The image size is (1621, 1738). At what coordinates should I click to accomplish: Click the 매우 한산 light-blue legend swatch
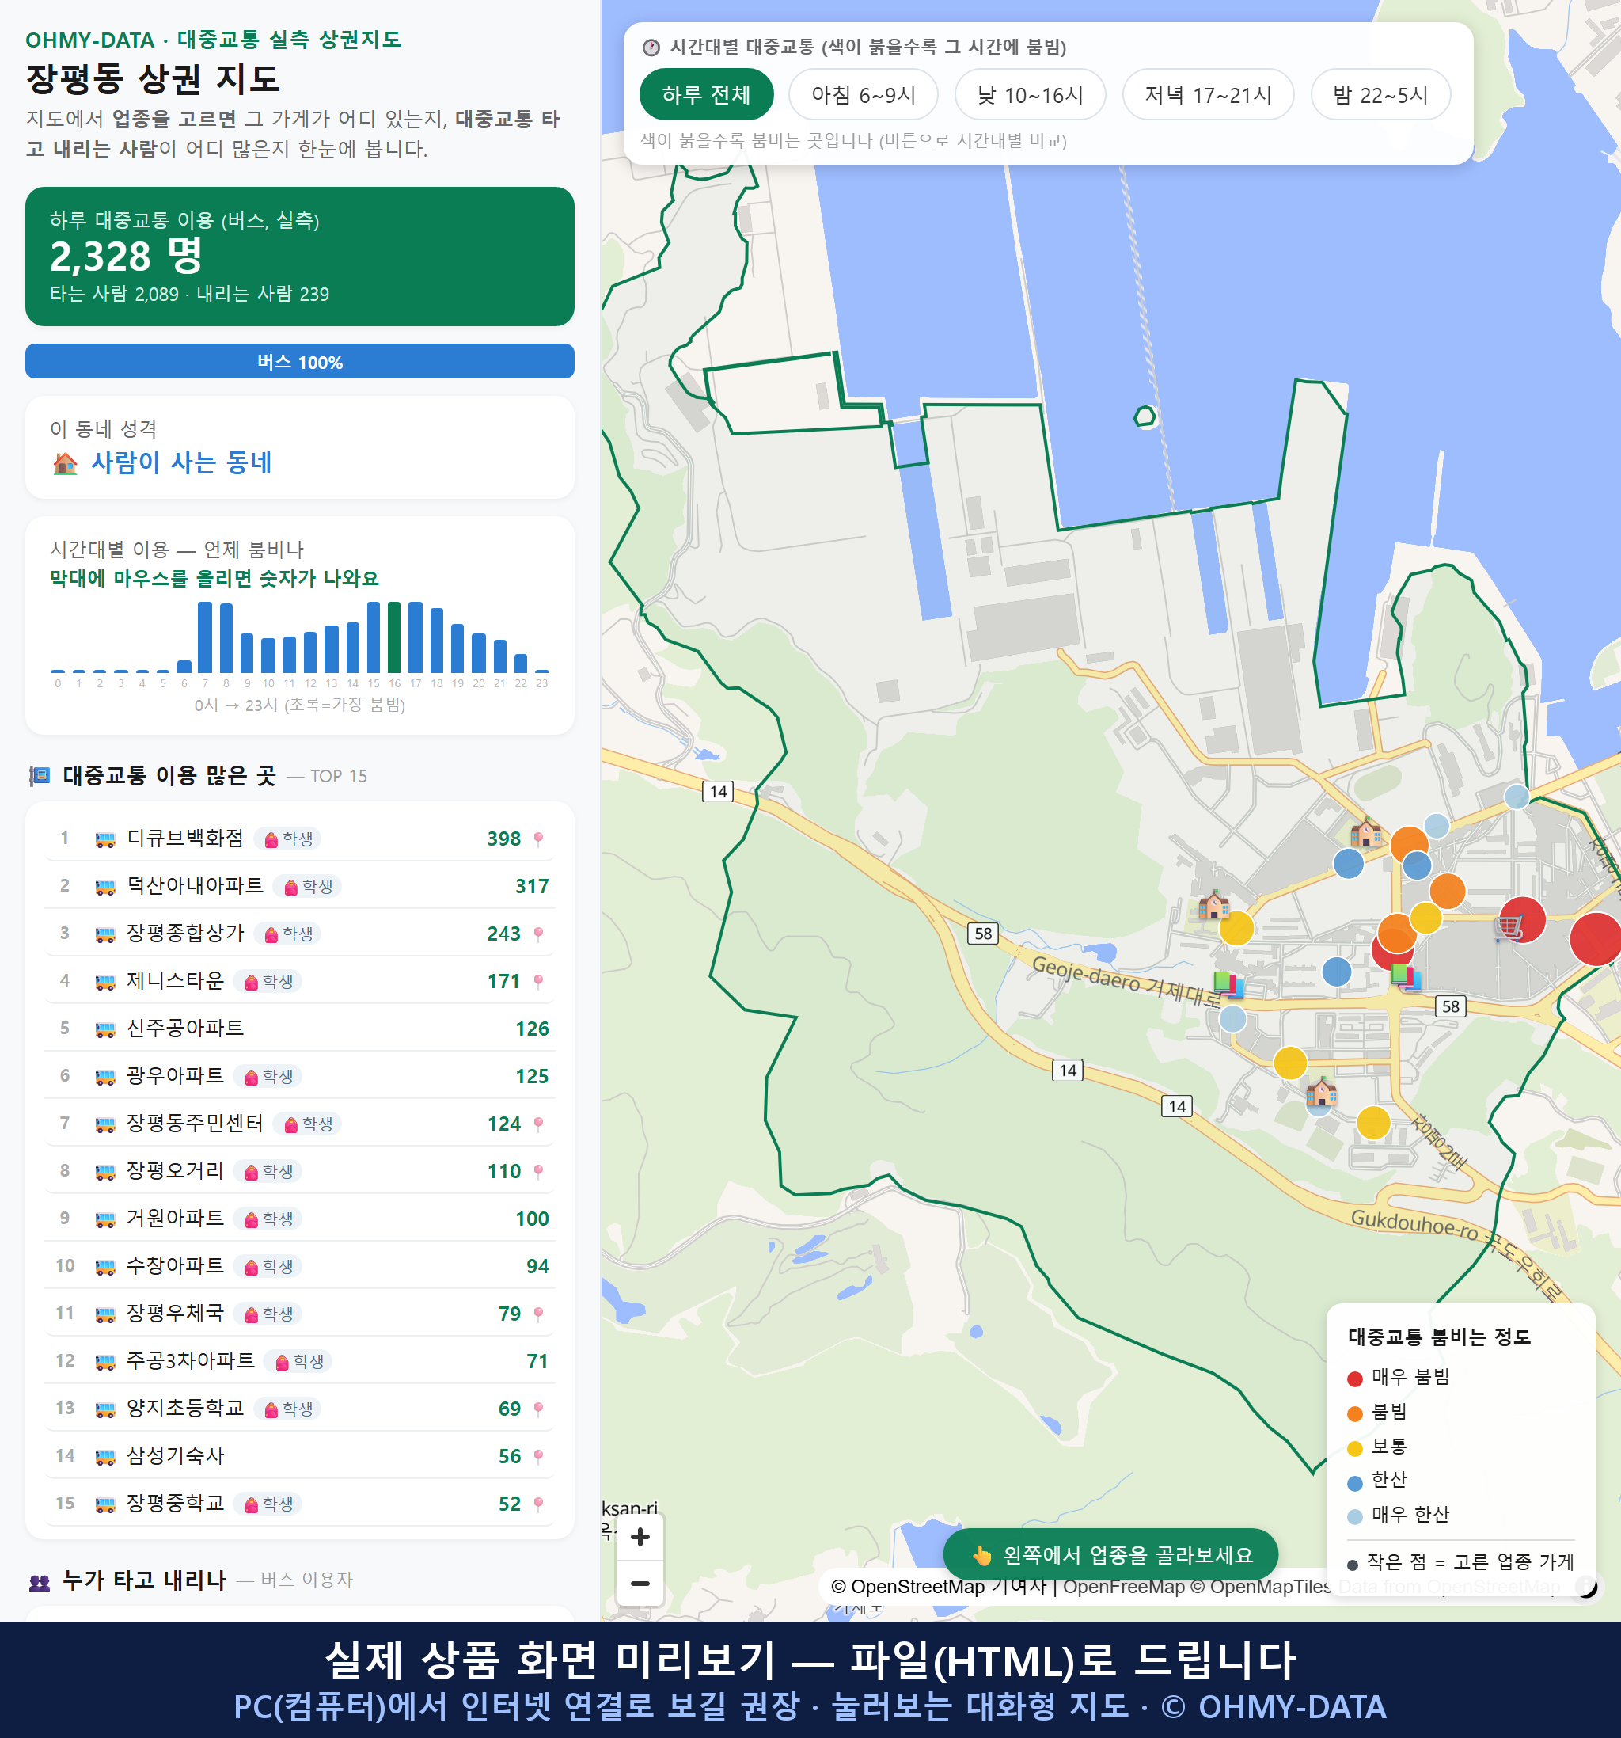pyautogui.click(x=1355, y=1517)
